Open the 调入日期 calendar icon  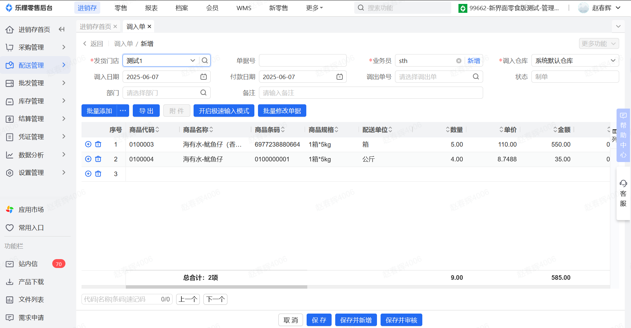(204, 77)
